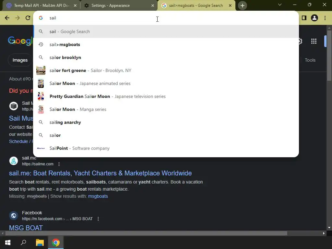The image size is (332, 249).
Task: Open Windows taskbar search
Action: click(x=23, y=243)
